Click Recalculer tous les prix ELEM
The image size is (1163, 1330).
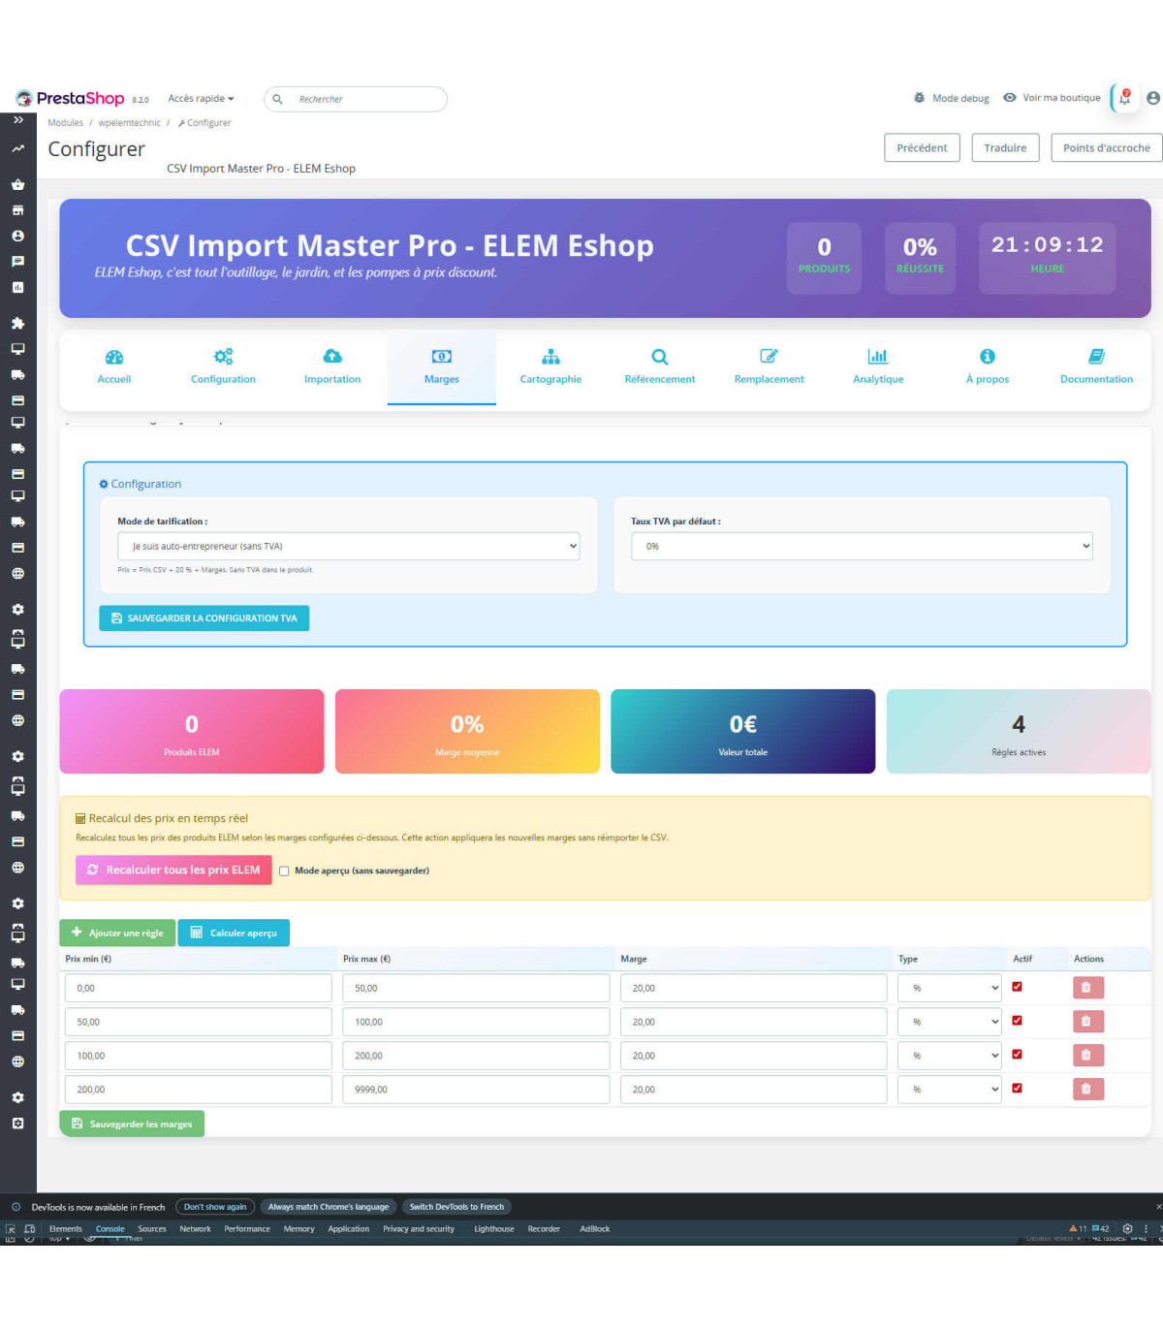coord(173,871)
